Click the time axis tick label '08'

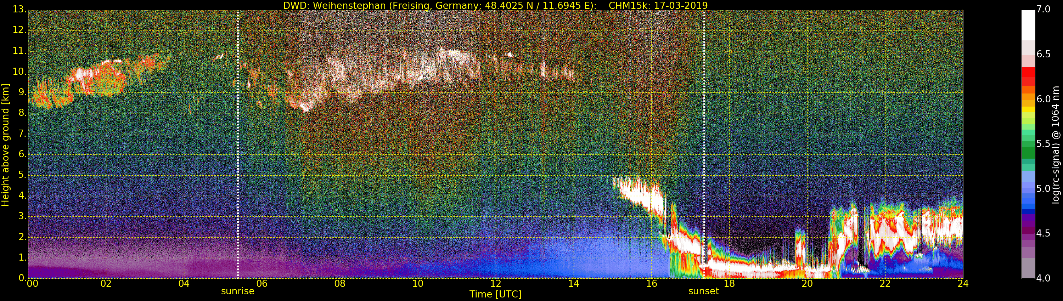tap(339, 284)
